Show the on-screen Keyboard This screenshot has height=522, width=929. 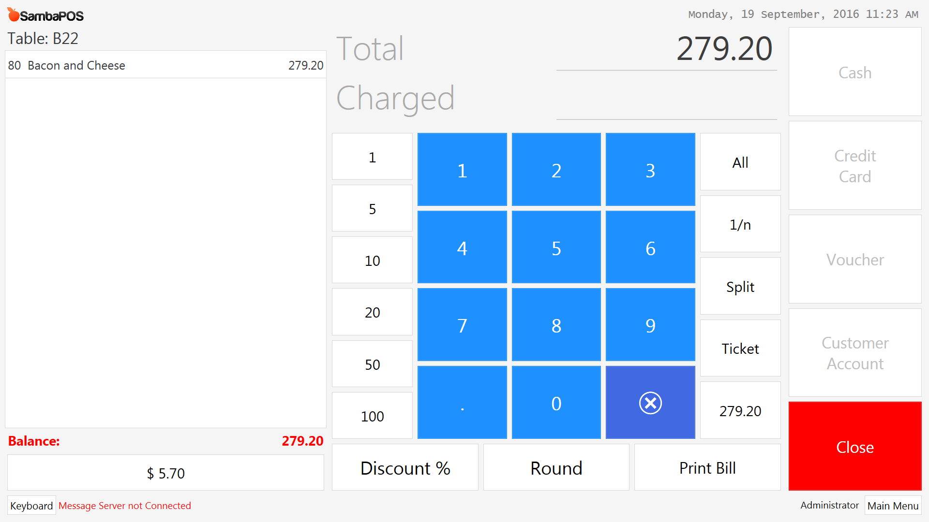[31, 505]
